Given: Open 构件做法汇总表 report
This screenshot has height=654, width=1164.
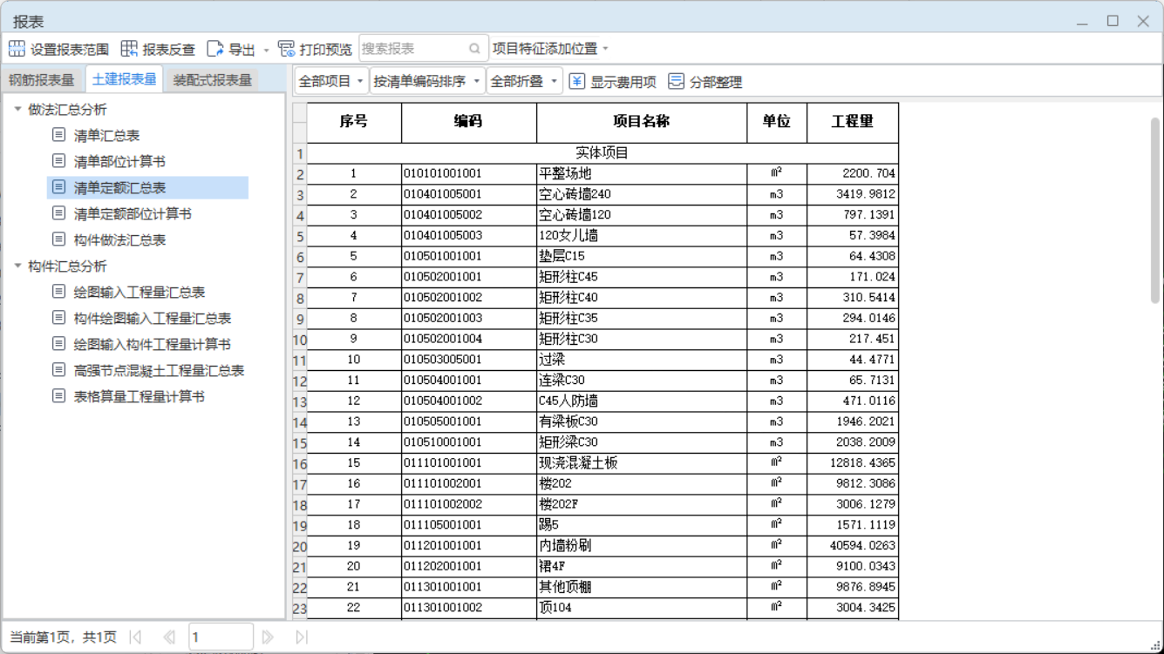Looking at the screenshot, I should click(x=119, y=239).
